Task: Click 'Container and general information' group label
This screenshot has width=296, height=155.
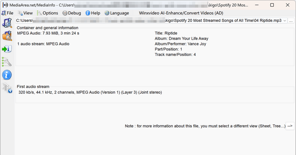Action: click(48, 28)
